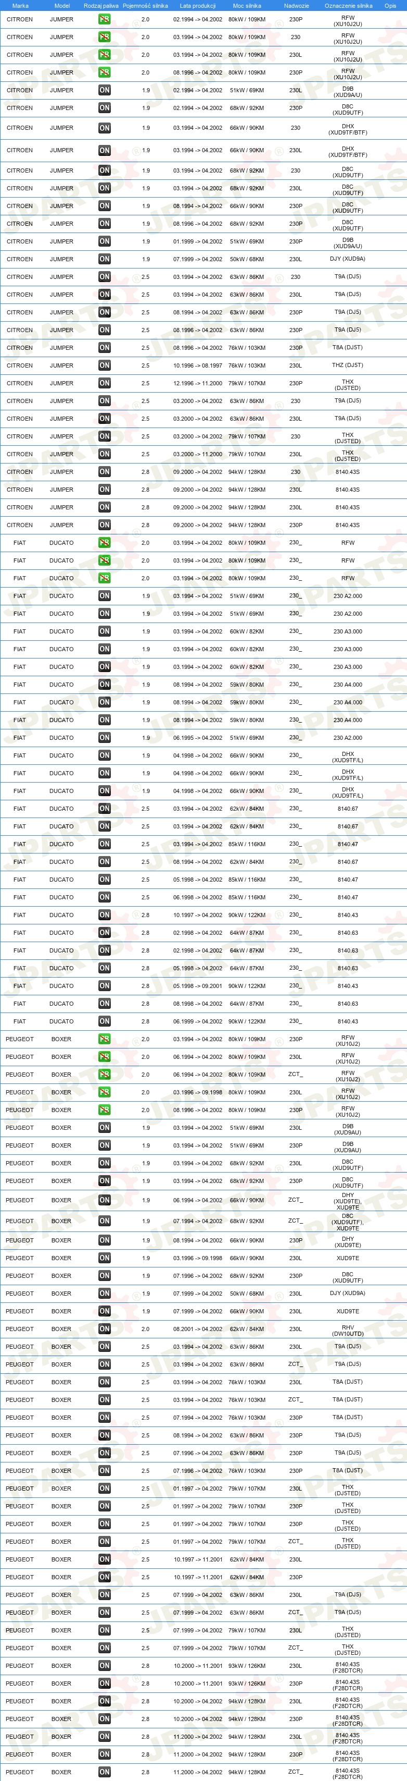
Task: Click petrol icon in Peugeot 2.0 08.1996 row
Action: (x=104, y=1111)
